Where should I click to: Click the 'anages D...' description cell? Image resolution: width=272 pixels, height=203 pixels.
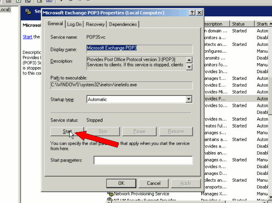click(x=215, y=173)
